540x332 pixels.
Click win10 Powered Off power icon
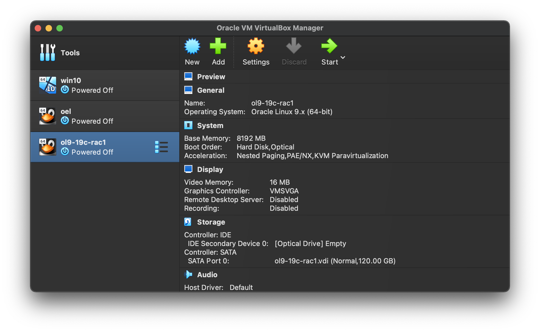[x=65, y=90]
